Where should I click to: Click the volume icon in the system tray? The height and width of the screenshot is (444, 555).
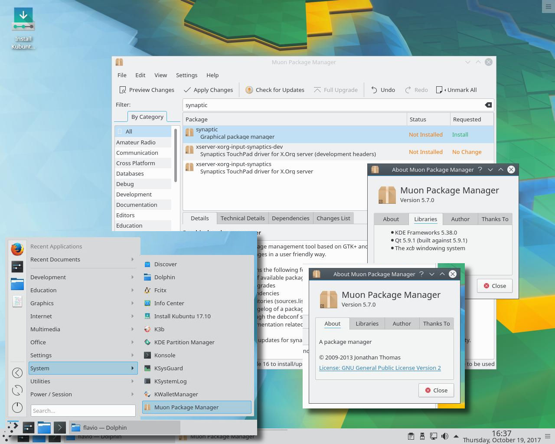pyautogui.click(x=445, y=436)
